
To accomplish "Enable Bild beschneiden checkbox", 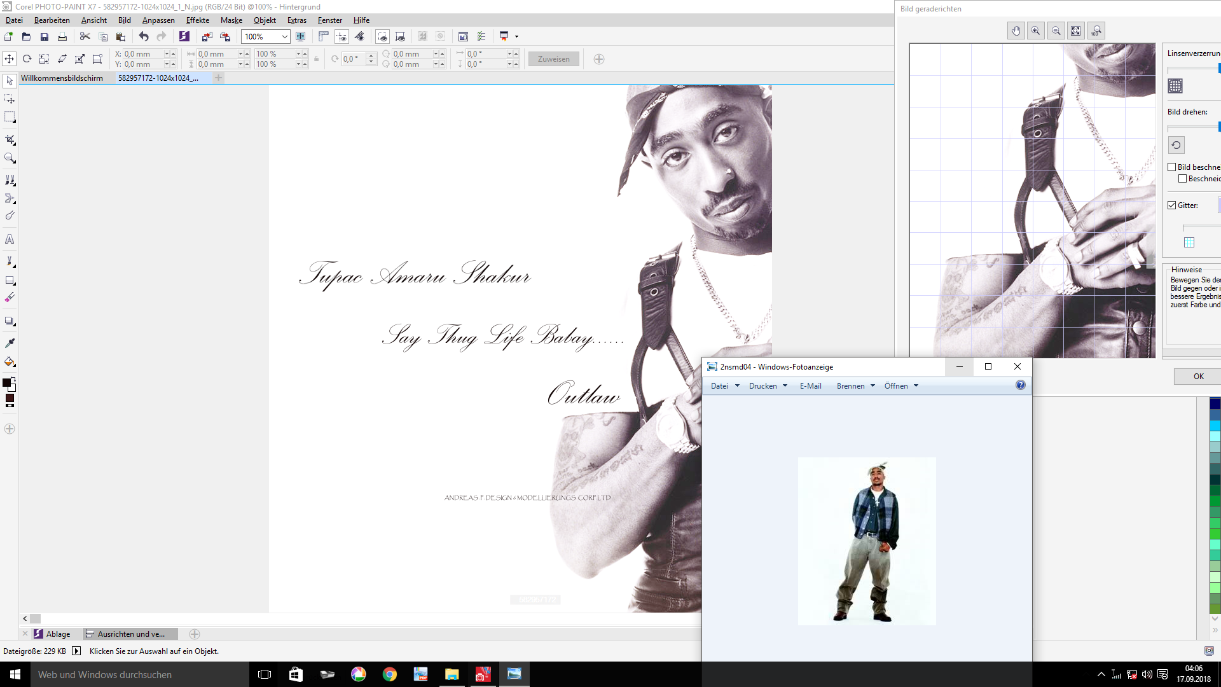I will coord(1172,167).
